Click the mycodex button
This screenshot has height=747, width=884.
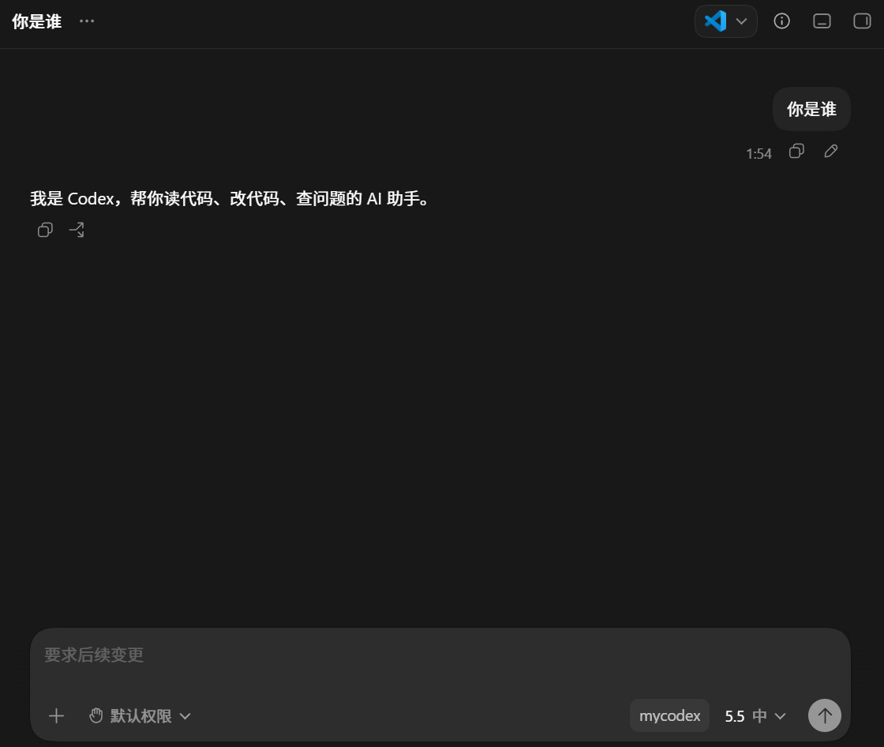tap(670, 716)
